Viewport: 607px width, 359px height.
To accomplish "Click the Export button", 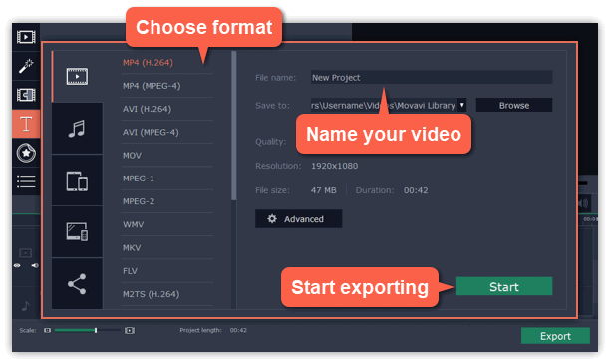I will tap(555, 336).
